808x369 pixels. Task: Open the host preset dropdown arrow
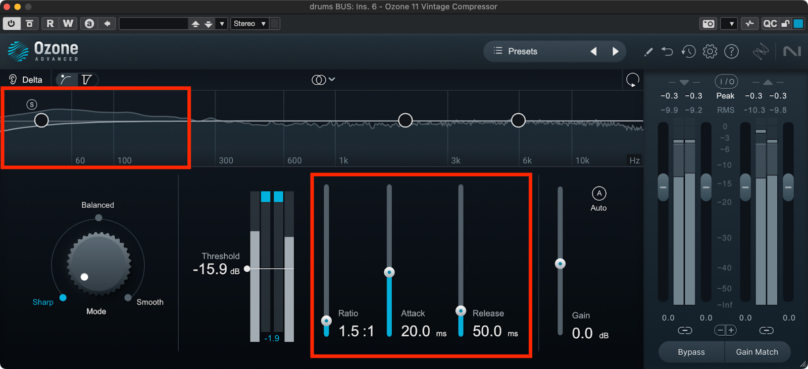(221, 24)
